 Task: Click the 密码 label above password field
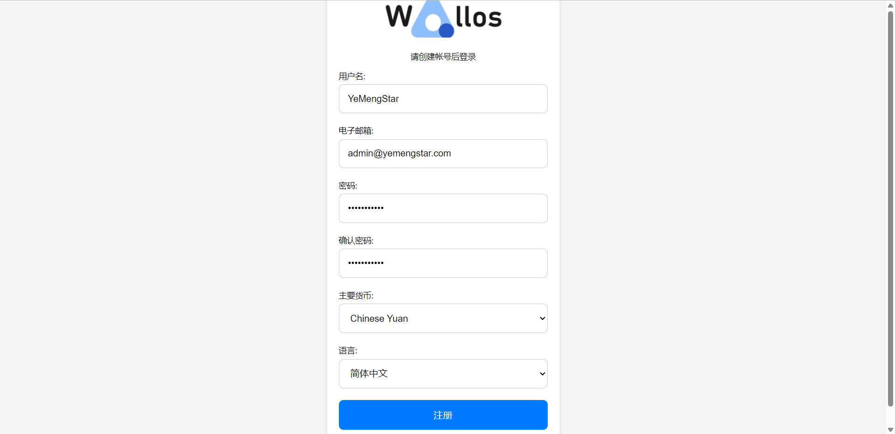click(348, 186)
